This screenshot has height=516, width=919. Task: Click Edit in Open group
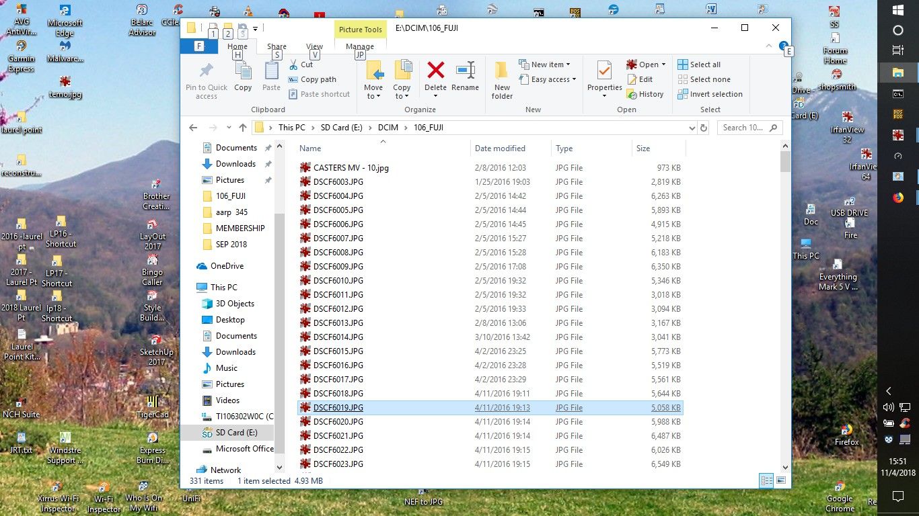(x=640, y=79)
